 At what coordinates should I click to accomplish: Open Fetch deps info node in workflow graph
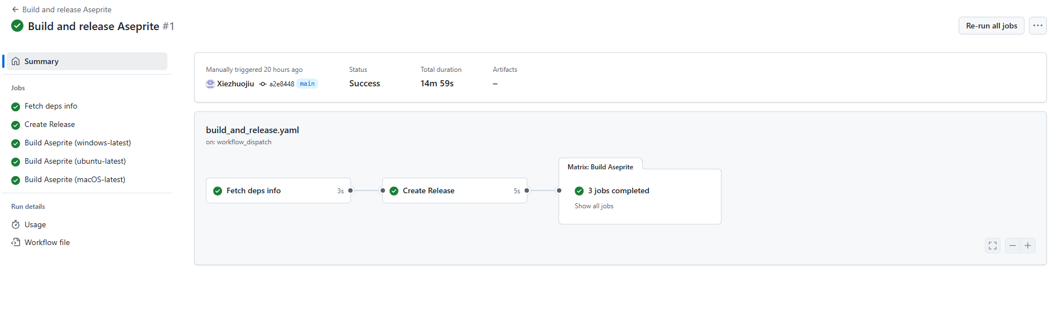tap(278, 190)
